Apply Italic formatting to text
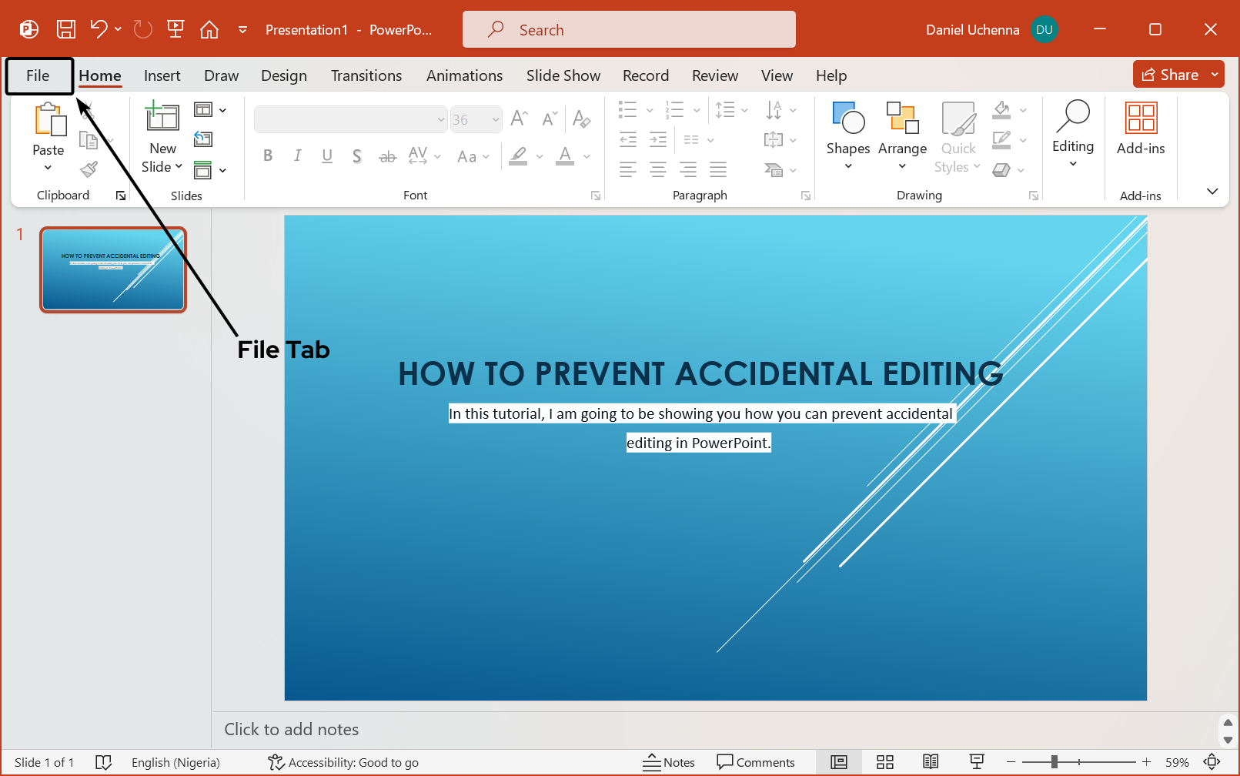 (297, 156)
